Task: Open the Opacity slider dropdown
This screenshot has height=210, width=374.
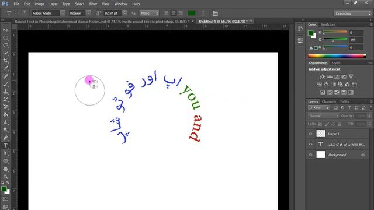Action: [x=369, y=116]
